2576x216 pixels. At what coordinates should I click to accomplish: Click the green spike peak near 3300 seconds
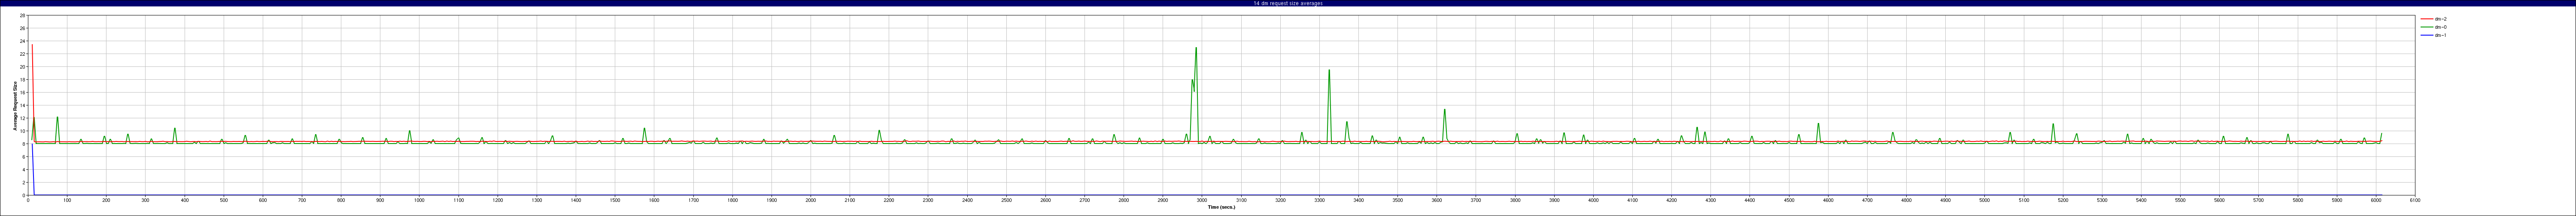1329,70
